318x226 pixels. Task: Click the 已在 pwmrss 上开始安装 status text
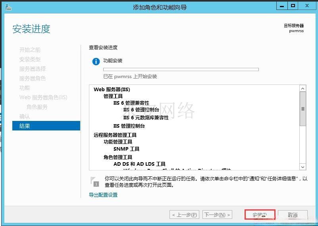130,77
